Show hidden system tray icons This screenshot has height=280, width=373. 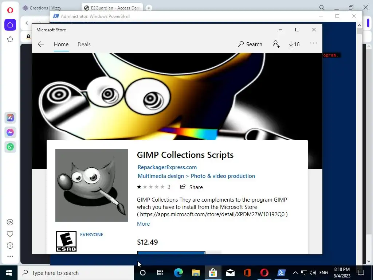[x=295, y=273]
